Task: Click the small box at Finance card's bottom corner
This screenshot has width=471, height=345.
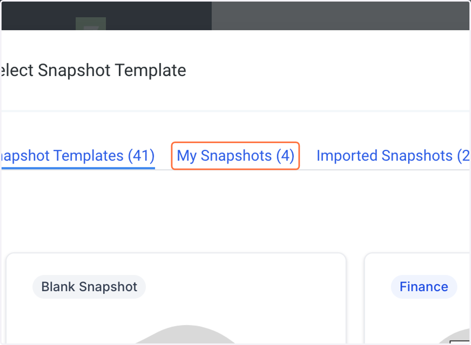Action: tap(460, 341)
